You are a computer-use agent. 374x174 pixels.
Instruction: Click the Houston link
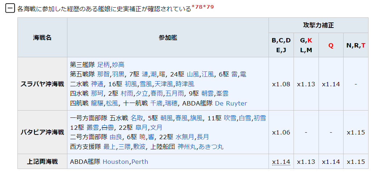click(x=116, y=162)
